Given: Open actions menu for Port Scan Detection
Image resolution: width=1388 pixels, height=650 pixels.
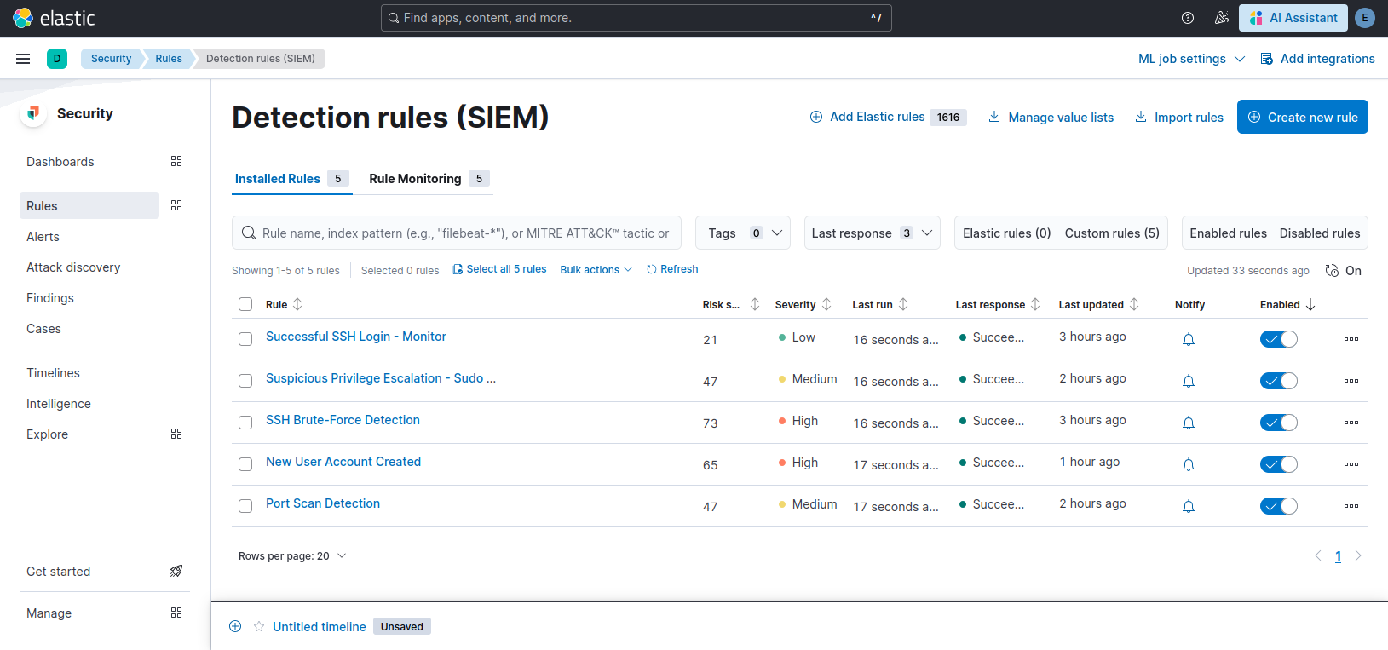Looking at the screenshot, I should [x=1351, y=506].
